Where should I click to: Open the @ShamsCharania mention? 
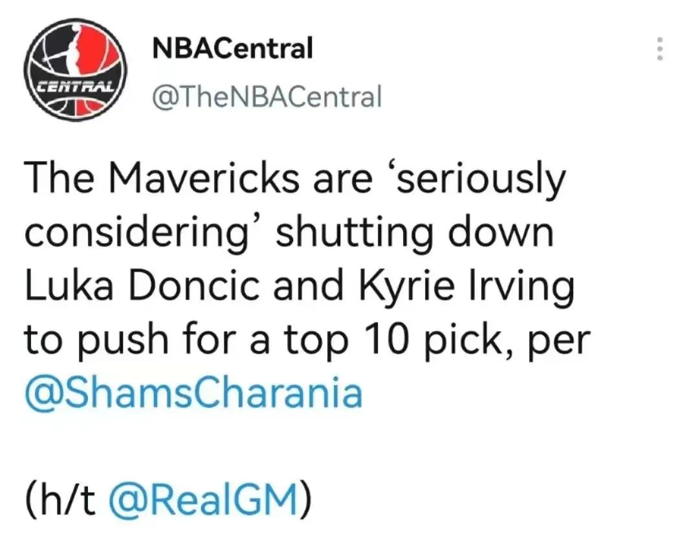pos(193,393)
